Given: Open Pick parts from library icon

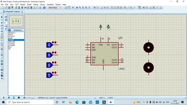Looking at the screenshot, I should 125,8.
